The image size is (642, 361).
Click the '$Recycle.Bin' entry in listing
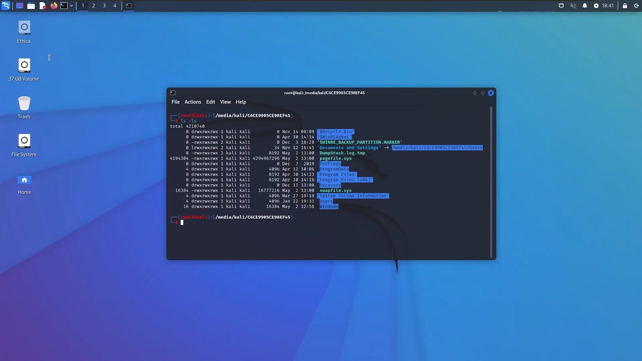[x=335, y=131]
